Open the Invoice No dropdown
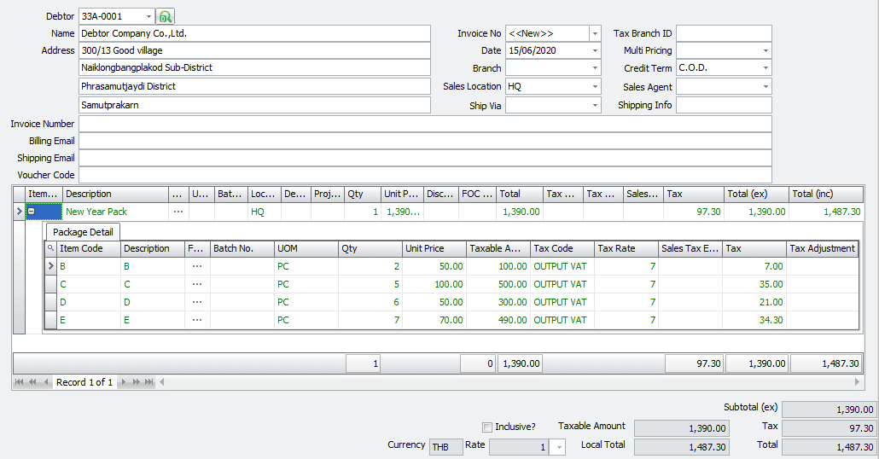Screen dimensions: 879x459 (595, 33)
